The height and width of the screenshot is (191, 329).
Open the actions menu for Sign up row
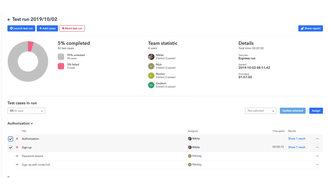point(317,147)
